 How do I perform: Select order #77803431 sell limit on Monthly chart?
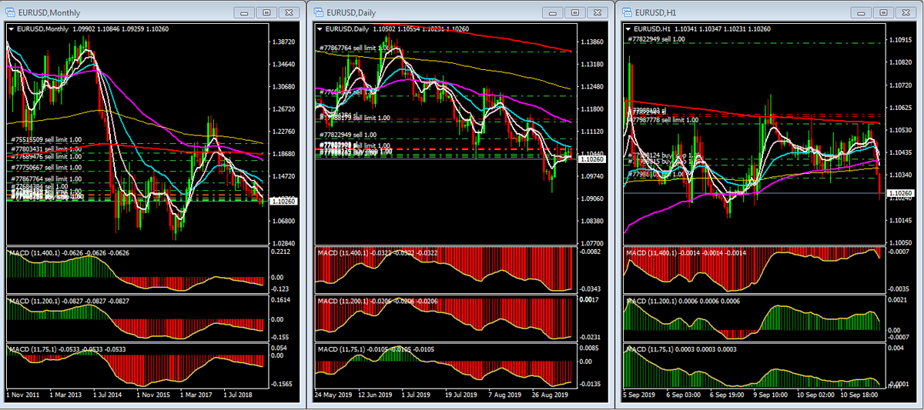[46, 148]
